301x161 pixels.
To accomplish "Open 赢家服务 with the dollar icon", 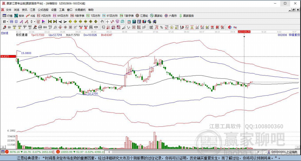I will [x=186, y=16].
